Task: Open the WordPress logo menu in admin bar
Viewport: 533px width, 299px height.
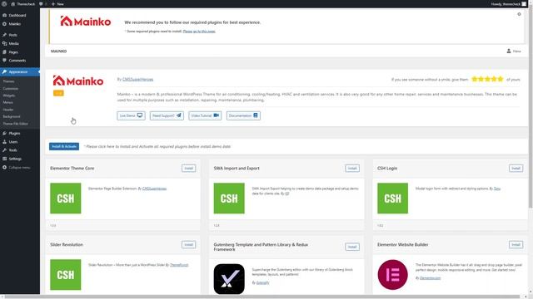Action: click(4, 3)
